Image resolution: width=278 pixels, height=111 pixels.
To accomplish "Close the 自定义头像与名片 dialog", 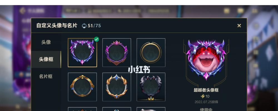I will [239, 26].
